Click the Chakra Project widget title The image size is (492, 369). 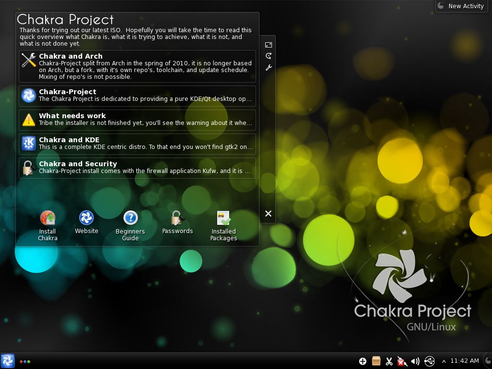(65, 19)
